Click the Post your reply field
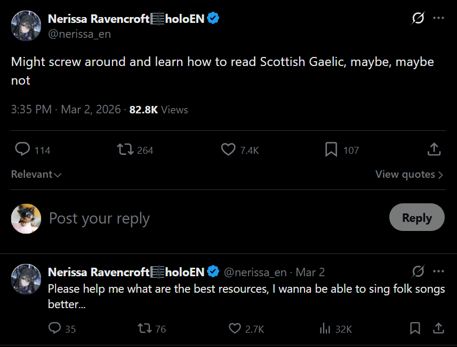Viewport: 457px width, 347px height. point(215,218)
